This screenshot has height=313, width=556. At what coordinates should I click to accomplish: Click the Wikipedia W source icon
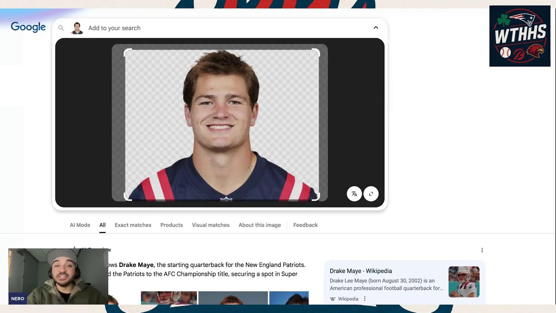[333, 299]
